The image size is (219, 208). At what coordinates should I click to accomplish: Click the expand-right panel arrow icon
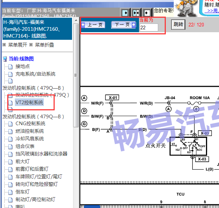(x=125, y=13)
